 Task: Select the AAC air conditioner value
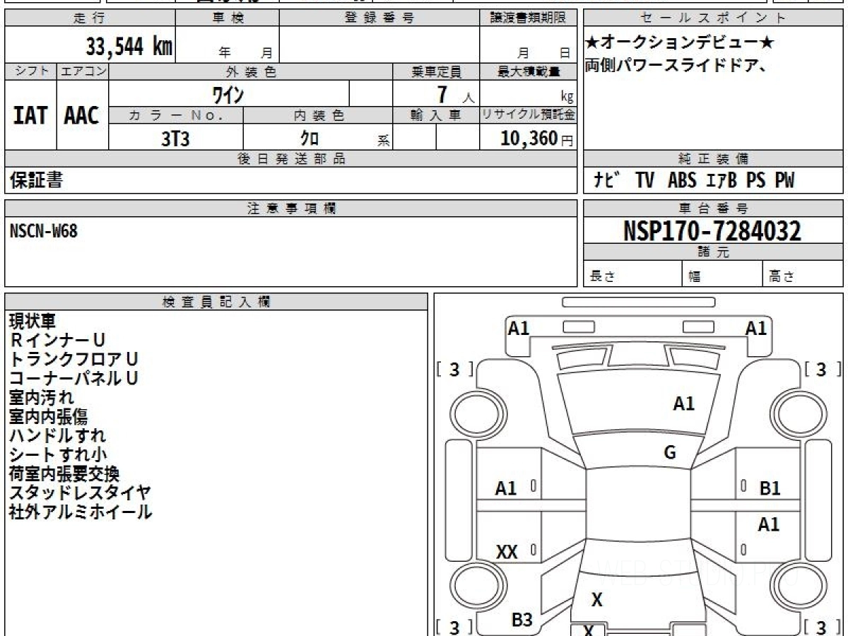click(82, 115)
